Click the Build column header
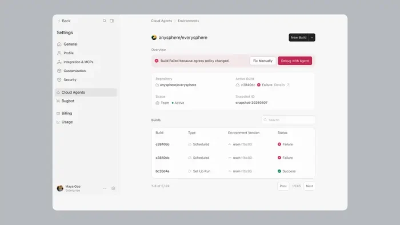Image resolution: width=400 pixels, height=225 pixels. pyautogui.click(x=159, y=132)
